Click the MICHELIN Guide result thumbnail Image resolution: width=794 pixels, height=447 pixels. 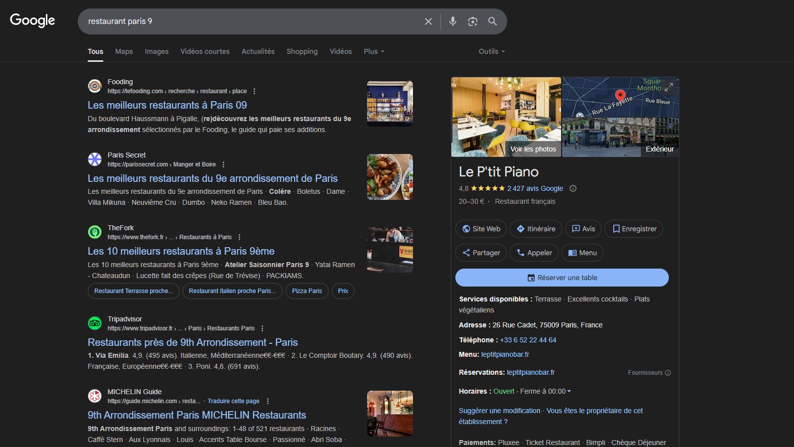tap(390, 414)
